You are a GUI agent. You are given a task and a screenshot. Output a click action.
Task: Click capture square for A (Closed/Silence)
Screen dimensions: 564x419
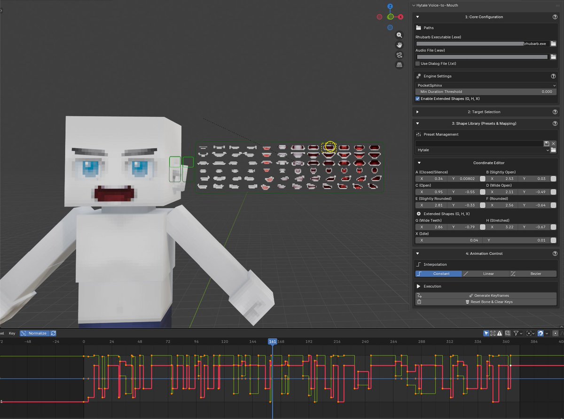click(482, 179)
